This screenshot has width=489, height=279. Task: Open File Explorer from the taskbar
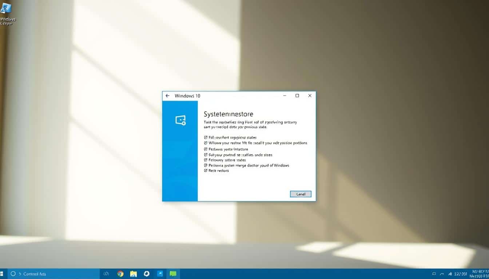(134, 274)
